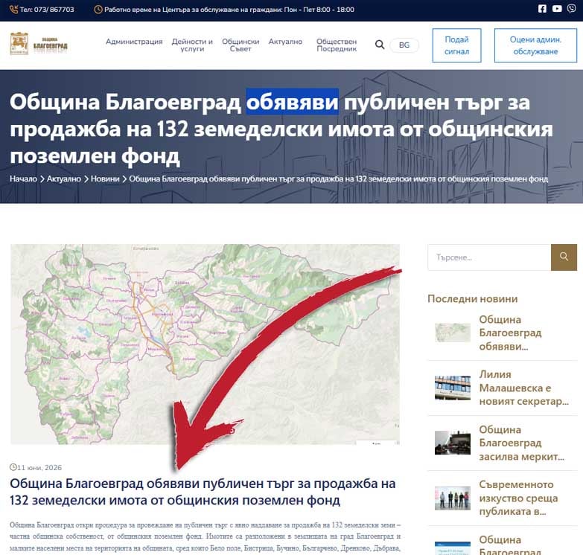
Task: Open map thumbnail in Последни новини
Action: tap(453, 333)
